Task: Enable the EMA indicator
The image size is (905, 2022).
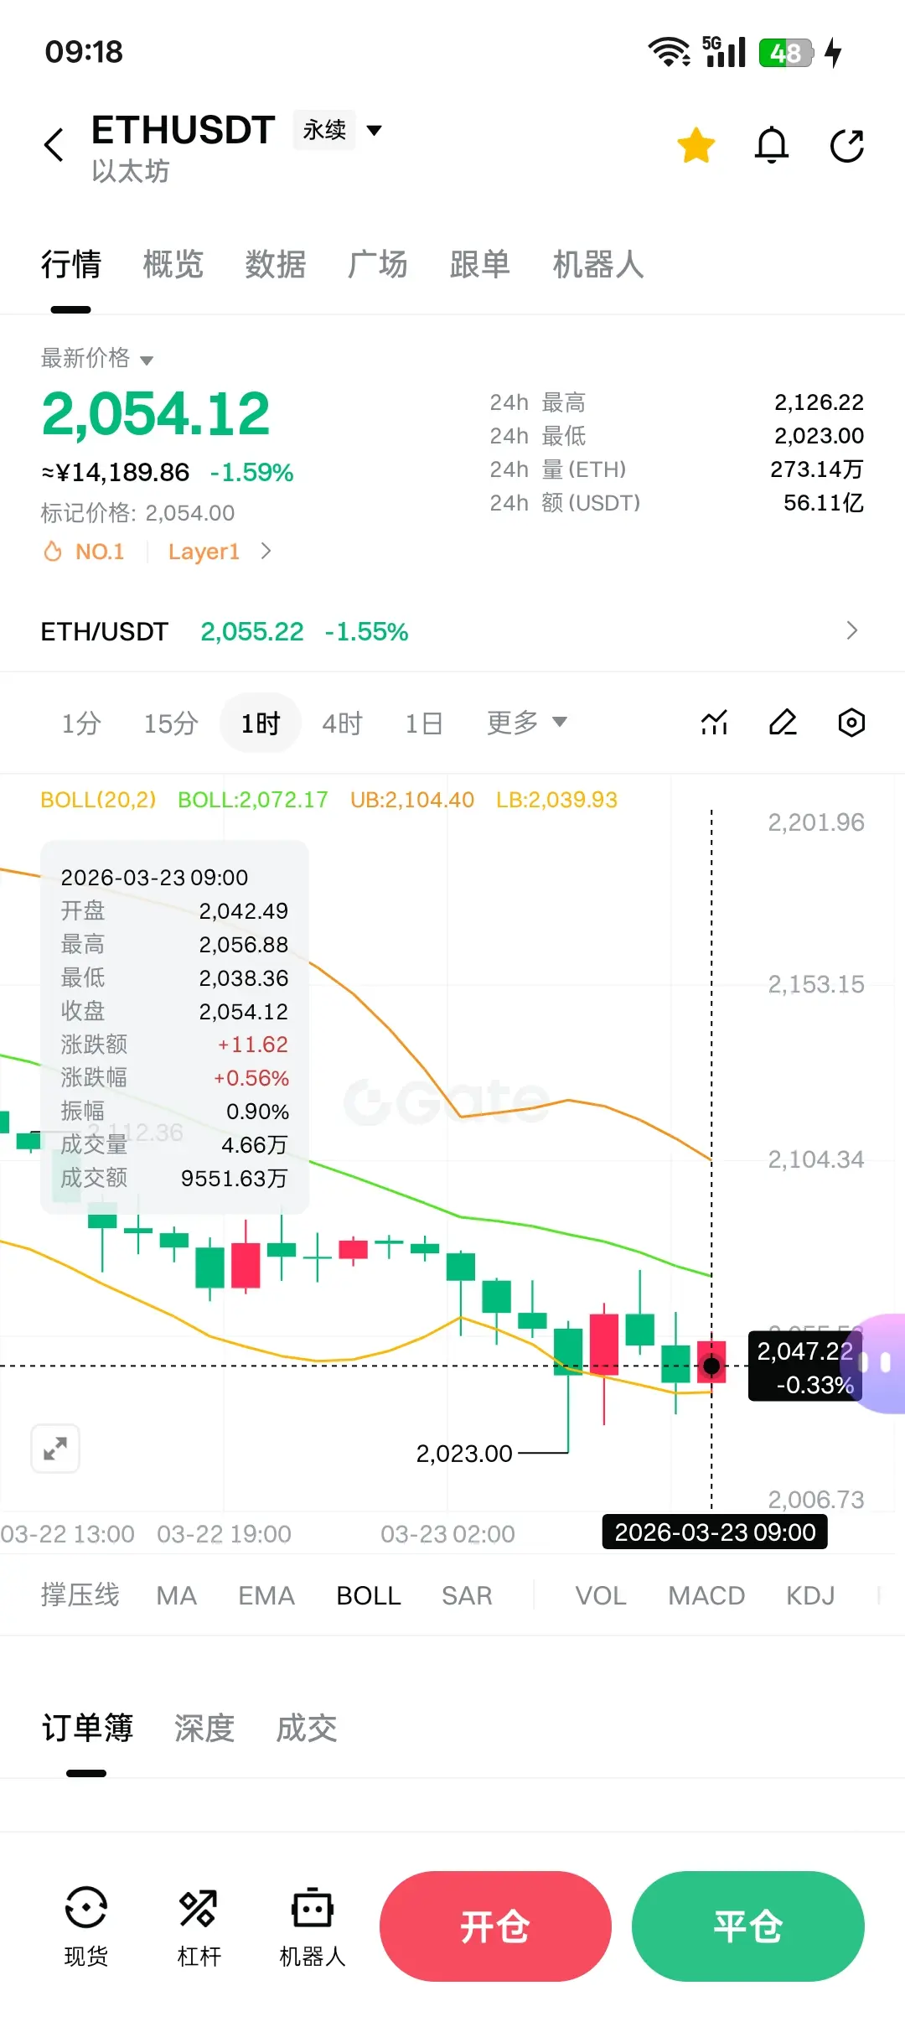Action: (x=266, y=1594)
